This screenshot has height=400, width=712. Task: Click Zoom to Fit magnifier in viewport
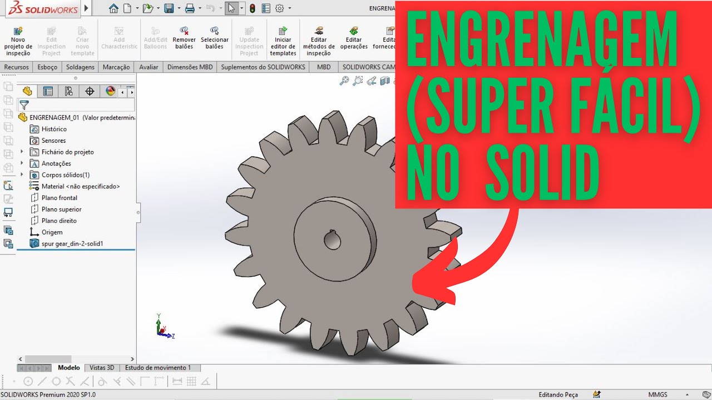[x=344, y=81]
